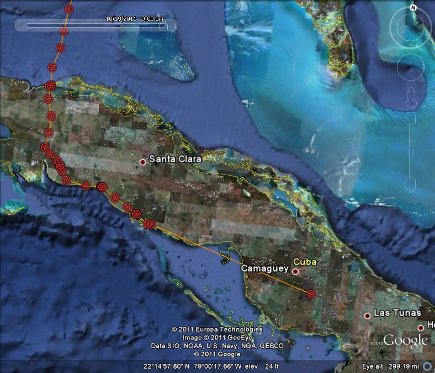
Task: Click the Google logo watermark
Action: pos(405,340)
